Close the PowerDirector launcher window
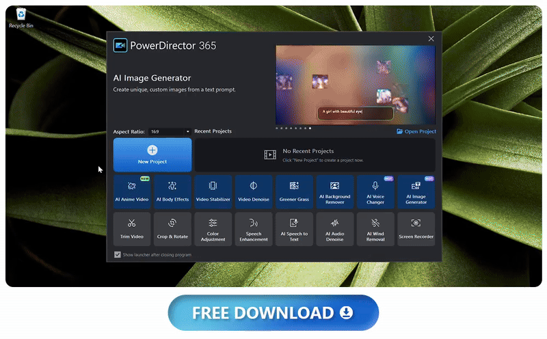This screenshot has height=339, width=547. pyautogui.click(x=431, y=39)
